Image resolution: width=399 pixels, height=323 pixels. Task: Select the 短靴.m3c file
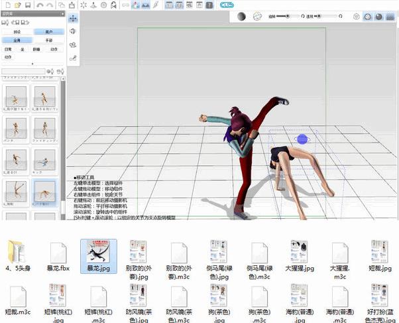click(x=18, y=300)
